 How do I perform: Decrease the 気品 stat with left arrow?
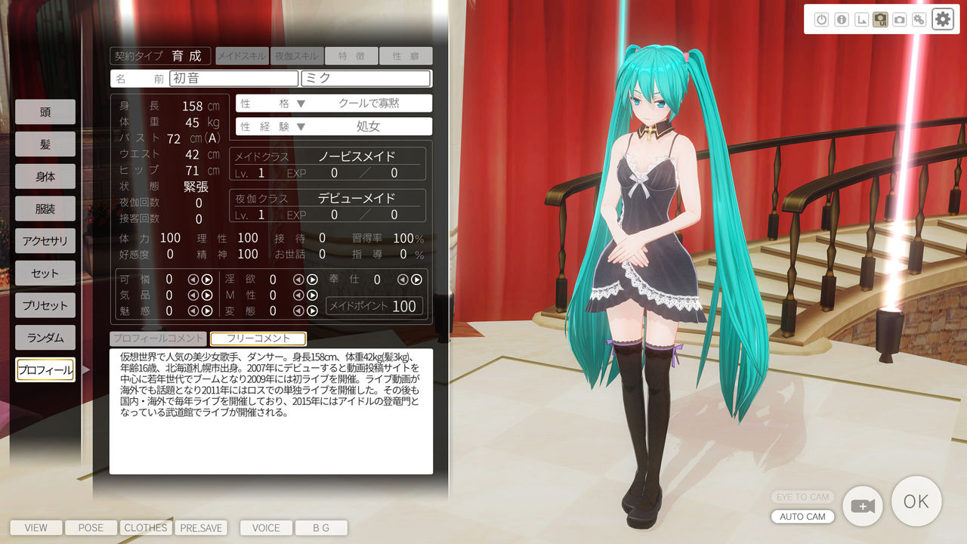193,295
